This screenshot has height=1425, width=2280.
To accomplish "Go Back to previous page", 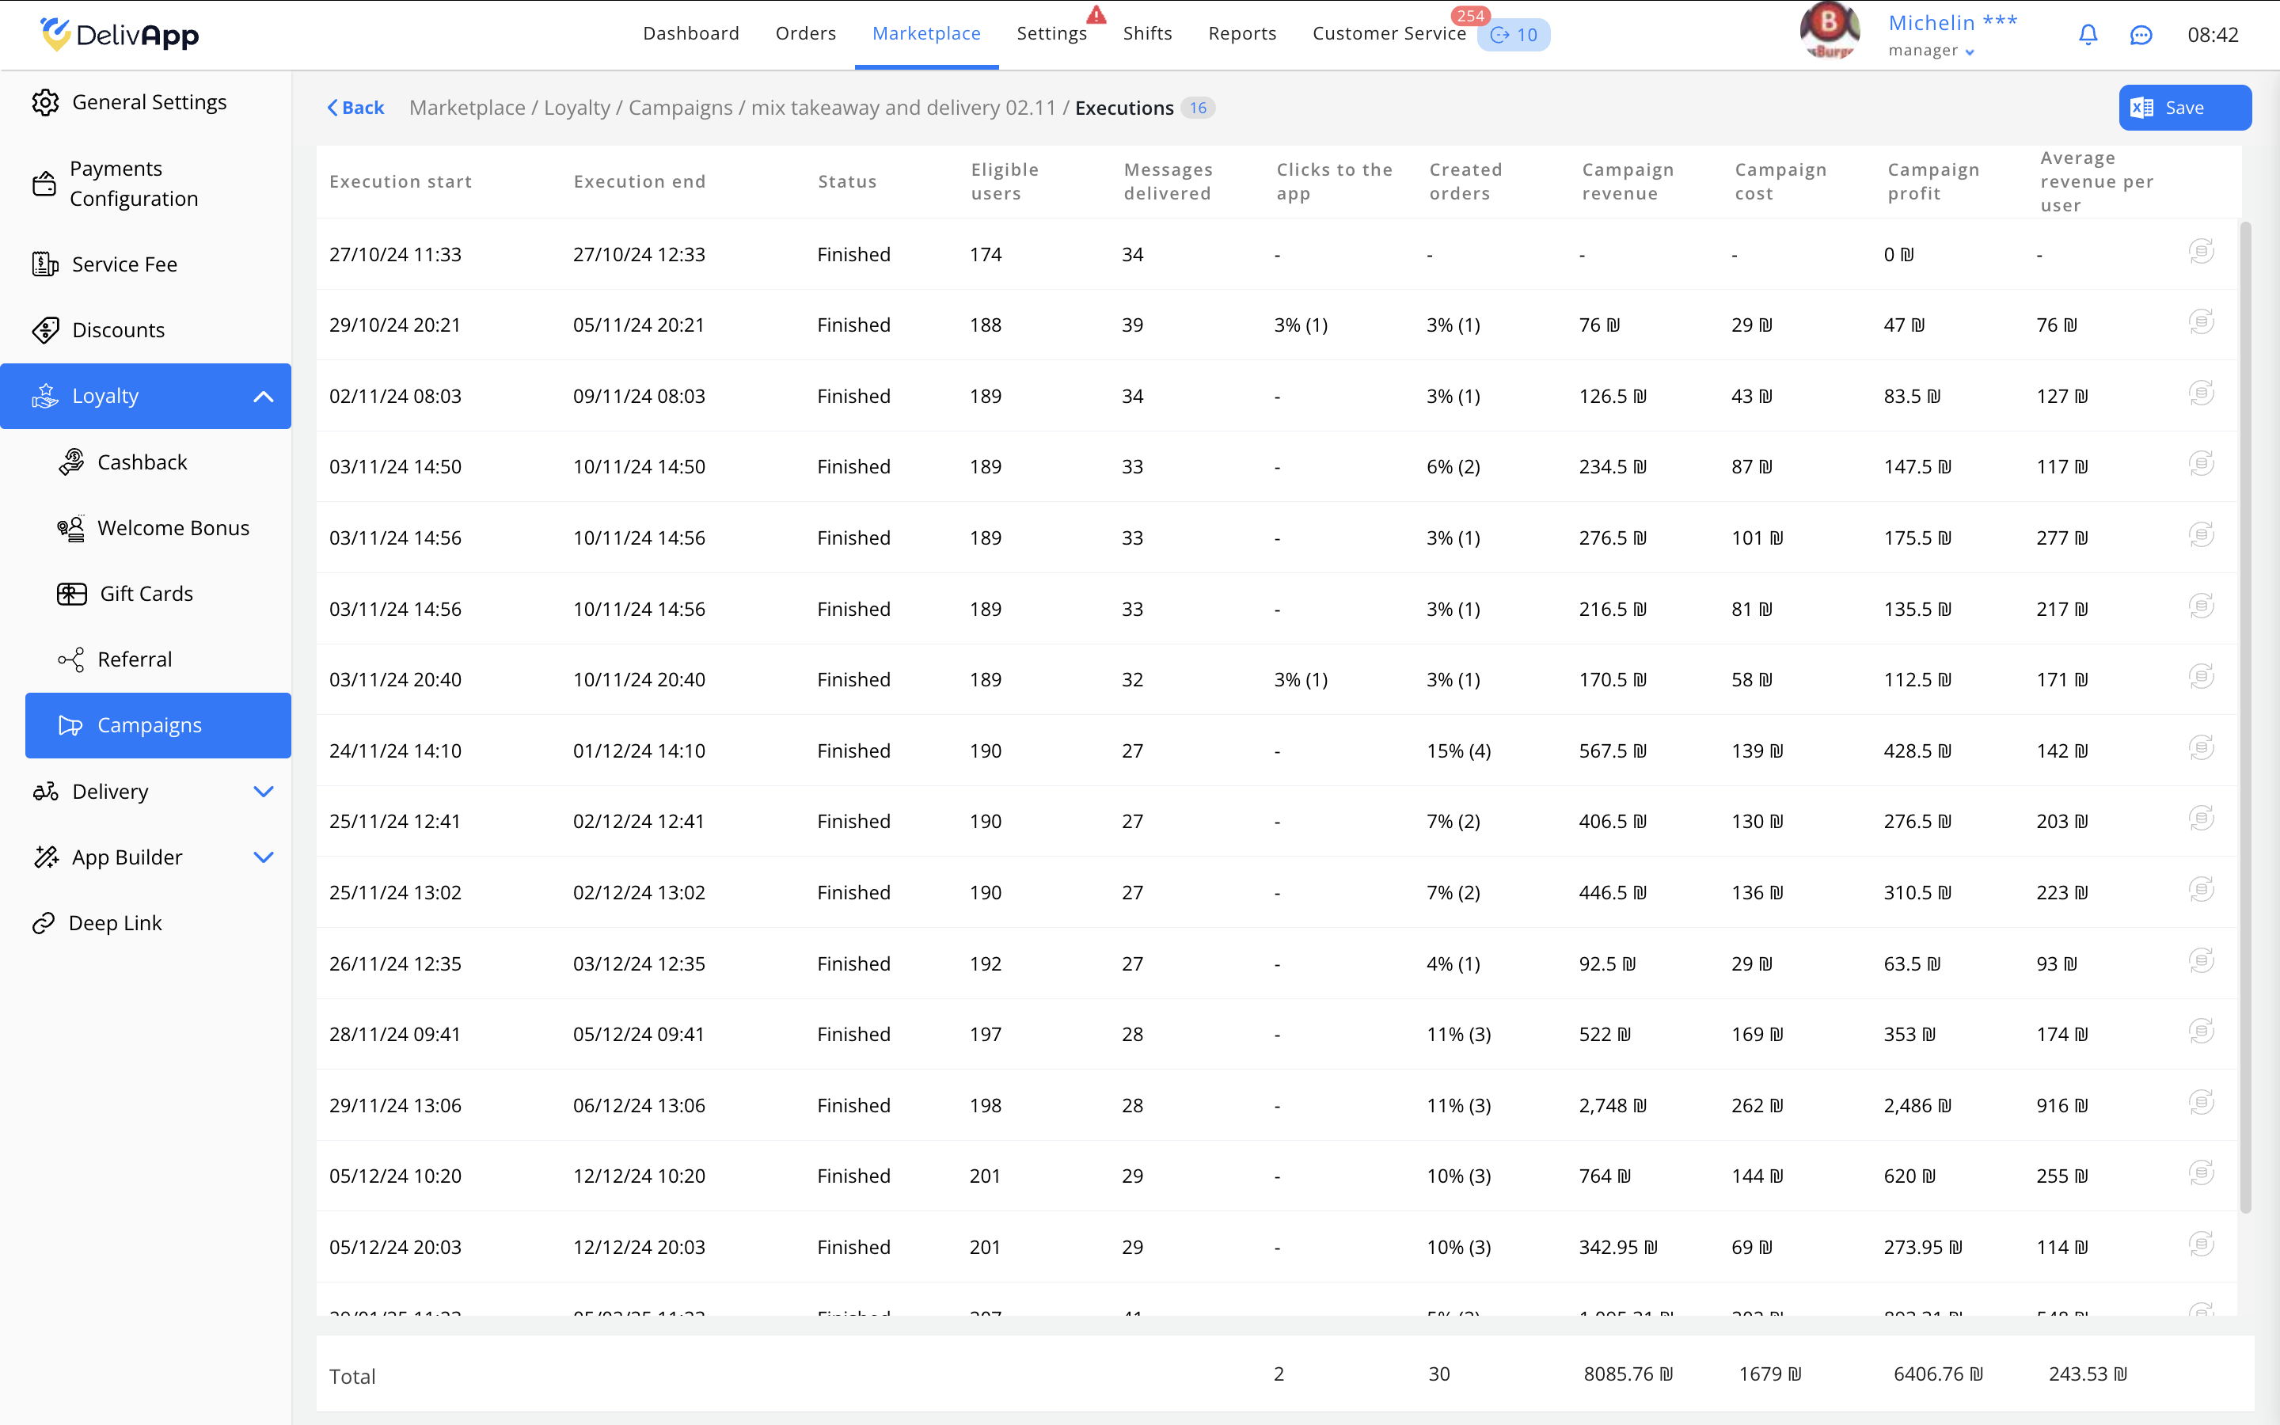I will point(356,108).
